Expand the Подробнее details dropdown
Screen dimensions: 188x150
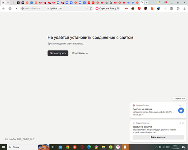pyautogui.click(x=80, y=53)
